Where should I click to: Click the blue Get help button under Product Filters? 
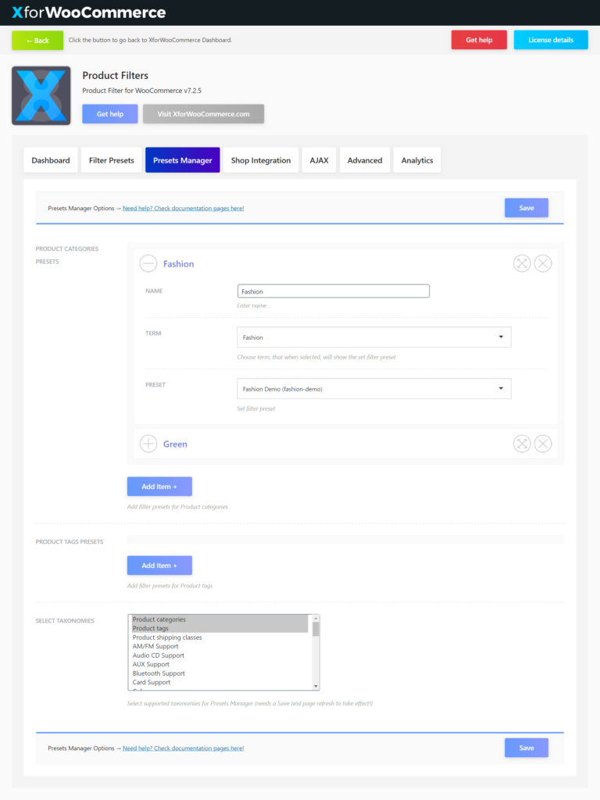point(110,114)
